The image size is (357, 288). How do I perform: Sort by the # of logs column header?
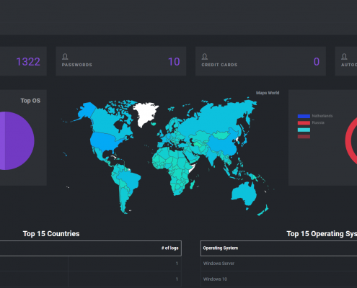click(169, 248)
